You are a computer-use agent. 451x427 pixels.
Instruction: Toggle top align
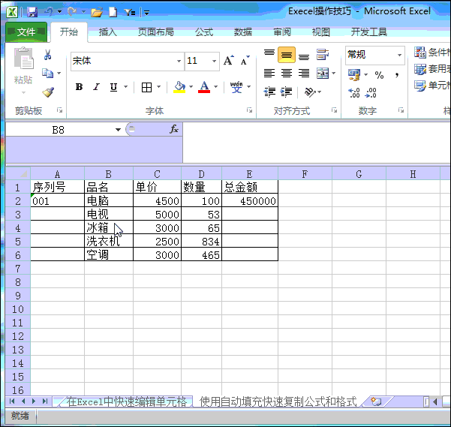[x=269, y=54]
